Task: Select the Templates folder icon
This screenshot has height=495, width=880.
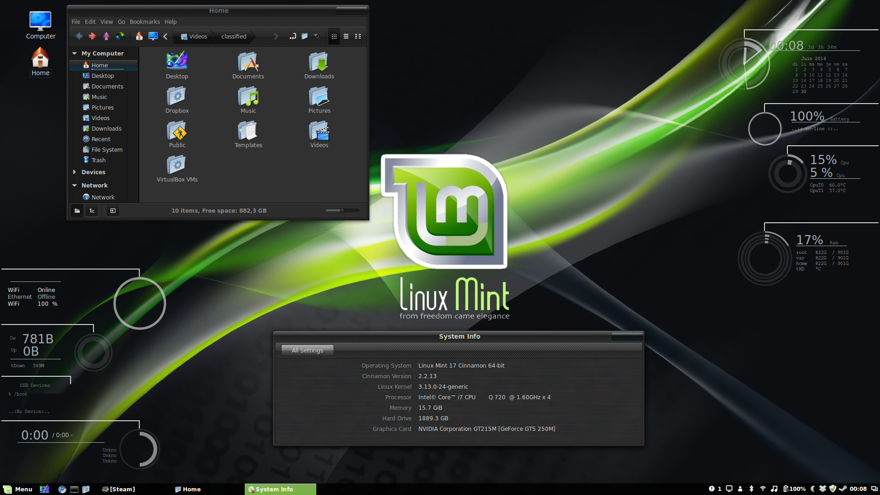Action: point(248,135)
